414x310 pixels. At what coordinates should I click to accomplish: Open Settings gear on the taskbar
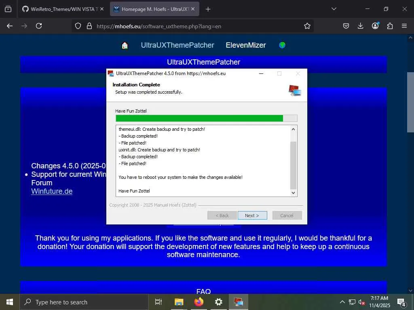[219, 302]
